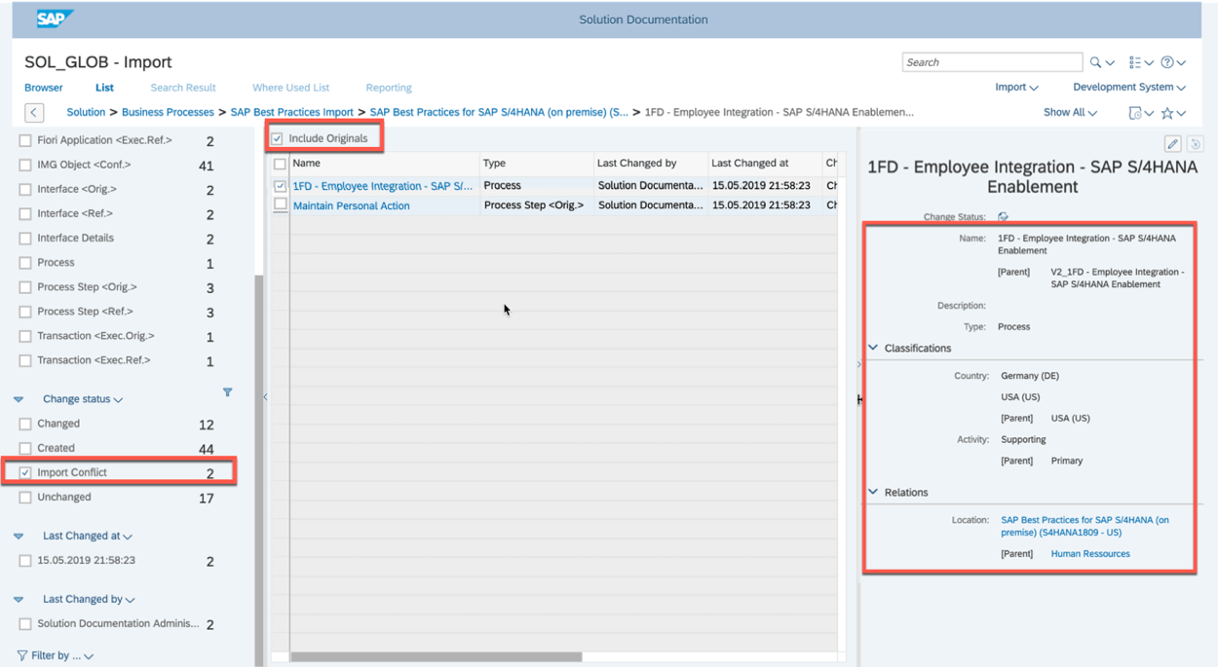
Task: Click the favorites star icon near Show All
Action: pyautogui.click(x=1167, y=113)
